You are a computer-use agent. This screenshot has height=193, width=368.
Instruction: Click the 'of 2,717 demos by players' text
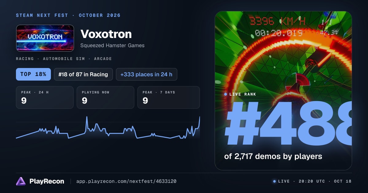click(273, 157)
